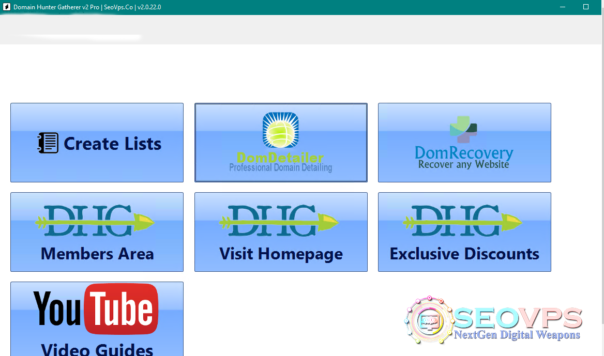Viewport: 604px width, 356px height.
Task: Open DomRecovery Recover any Website
Action: click(464, 143)
